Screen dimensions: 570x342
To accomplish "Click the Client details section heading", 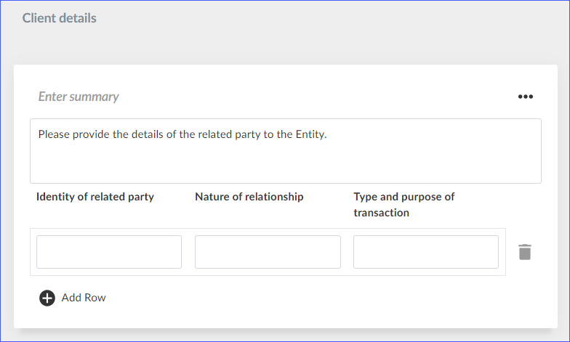I will point(60,18).
